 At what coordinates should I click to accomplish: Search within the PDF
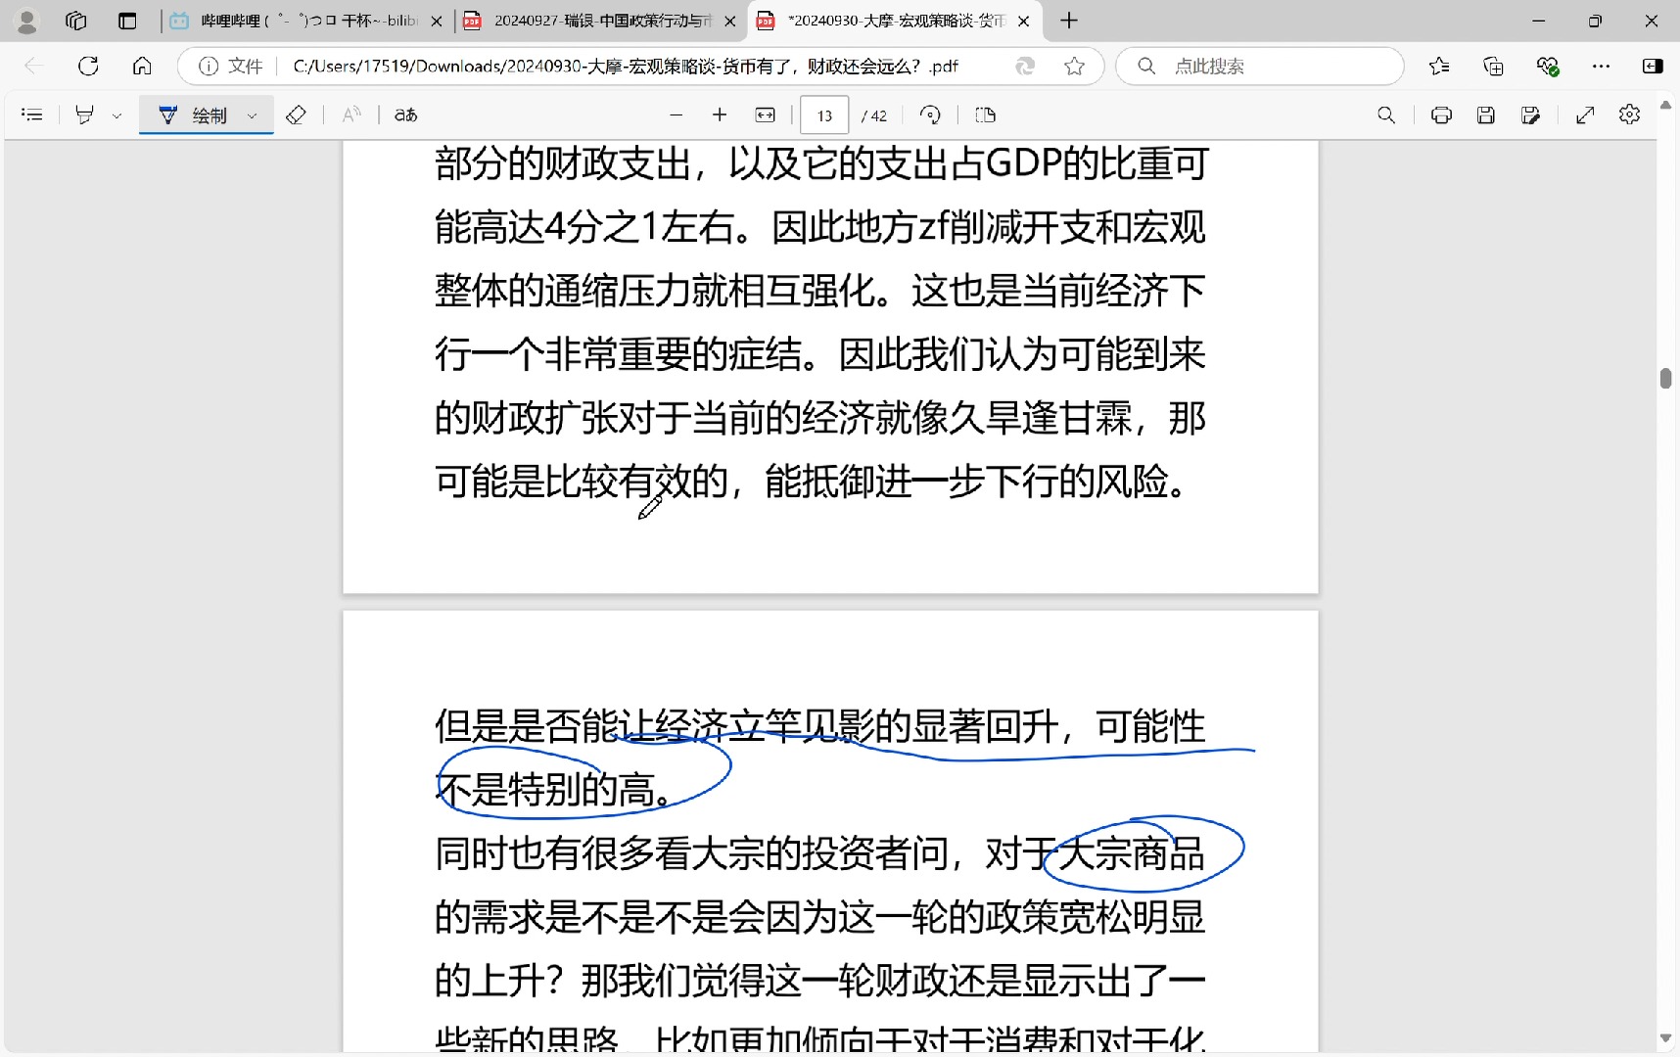(1386, 115)
